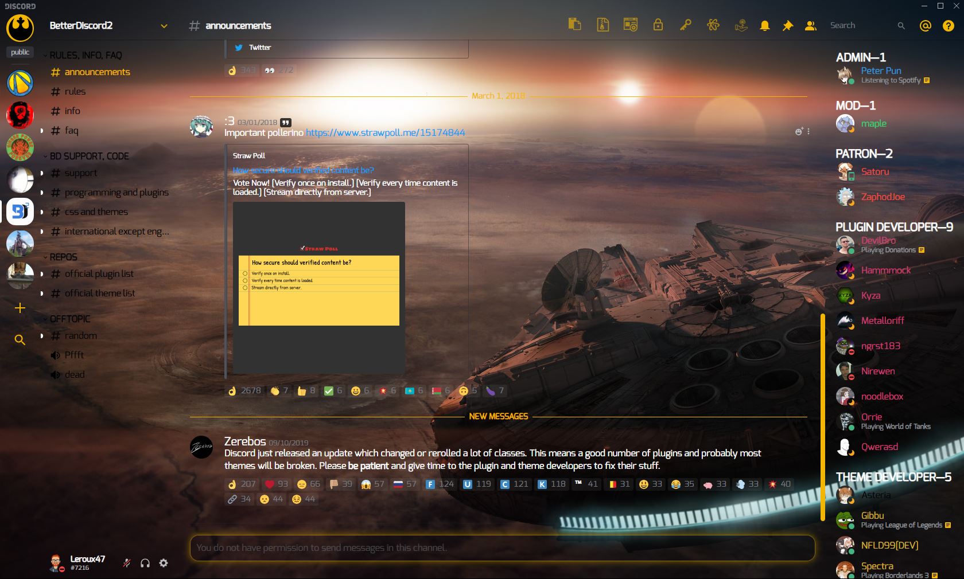Collapse the REPOS category

coord(61,257)
